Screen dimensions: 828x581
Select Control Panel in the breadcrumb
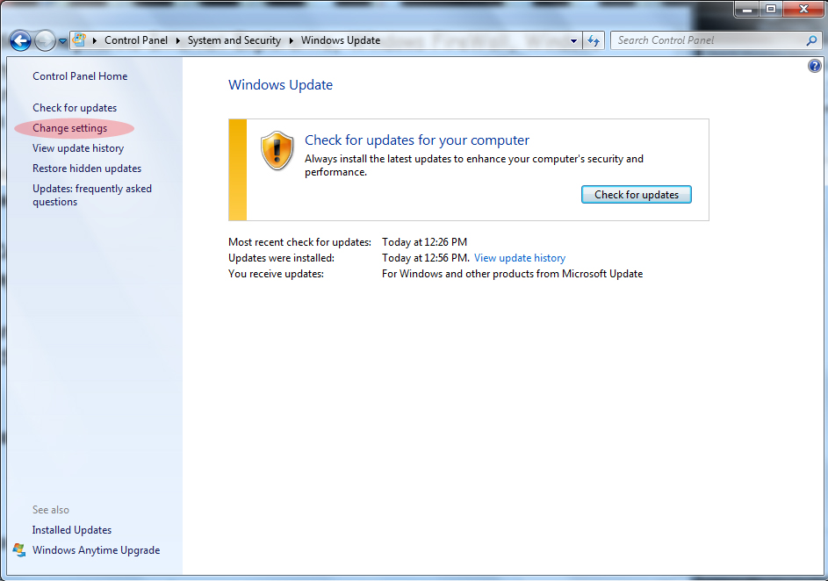tap(136, 40)
